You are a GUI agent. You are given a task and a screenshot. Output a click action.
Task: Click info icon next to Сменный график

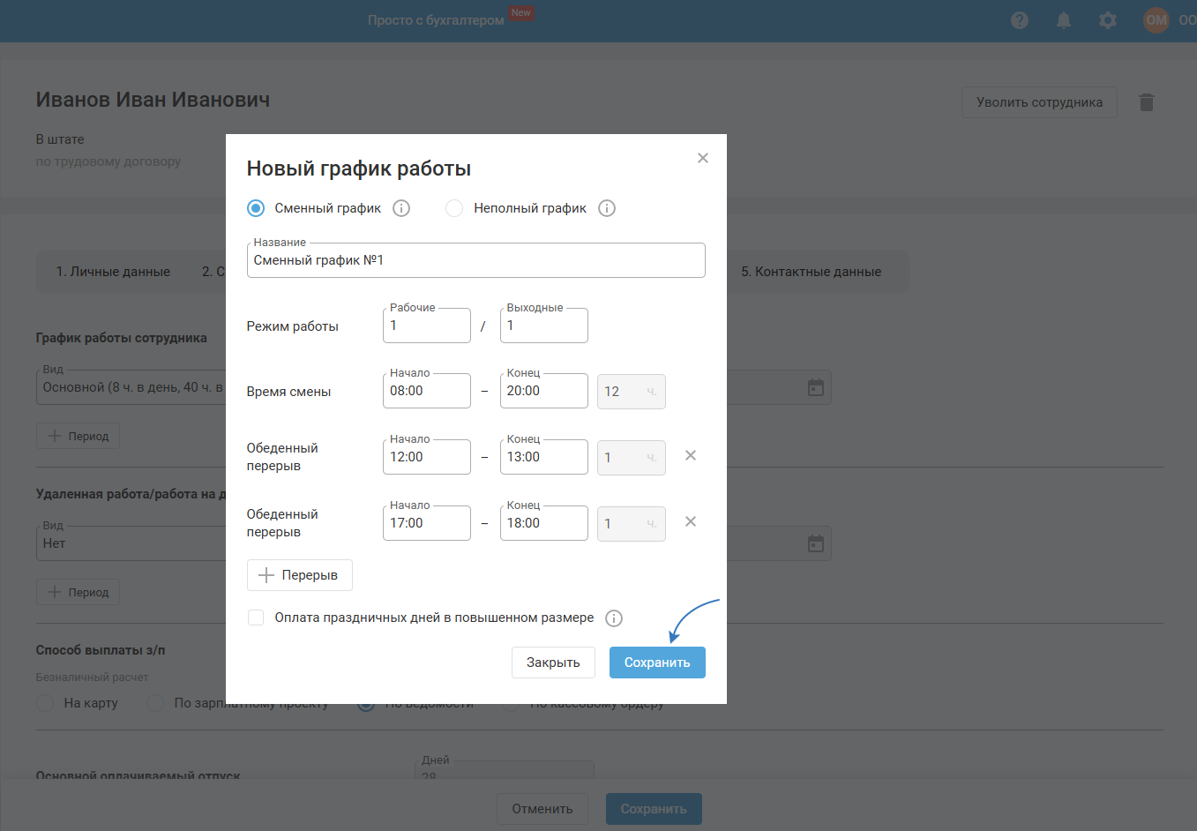click(401, 208)
